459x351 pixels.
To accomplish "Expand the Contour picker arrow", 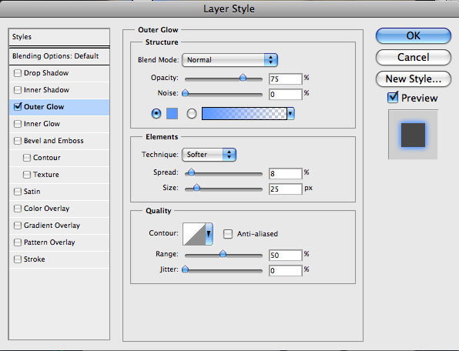I will point(209,234).
